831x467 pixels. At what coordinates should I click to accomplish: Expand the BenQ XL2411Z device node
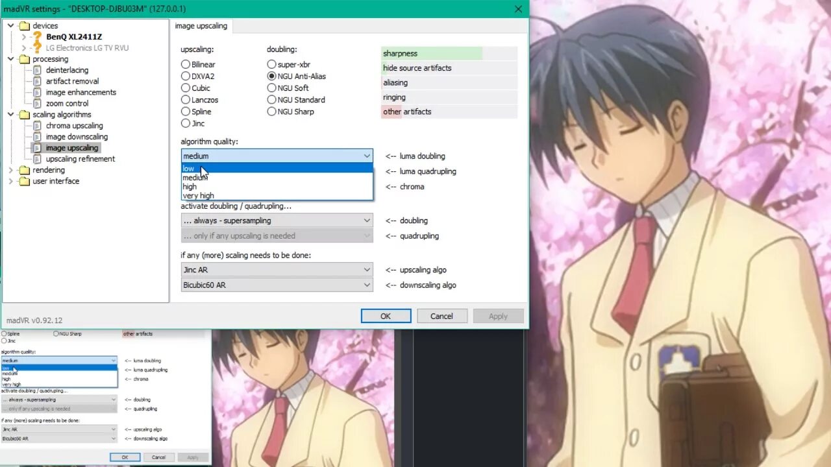[24, 37]
